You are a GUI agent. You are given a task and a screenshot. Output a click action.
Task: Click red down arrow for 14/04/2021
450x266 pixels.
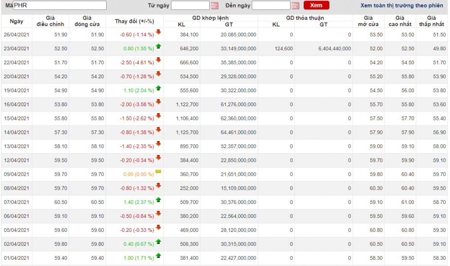coord(158,130)
